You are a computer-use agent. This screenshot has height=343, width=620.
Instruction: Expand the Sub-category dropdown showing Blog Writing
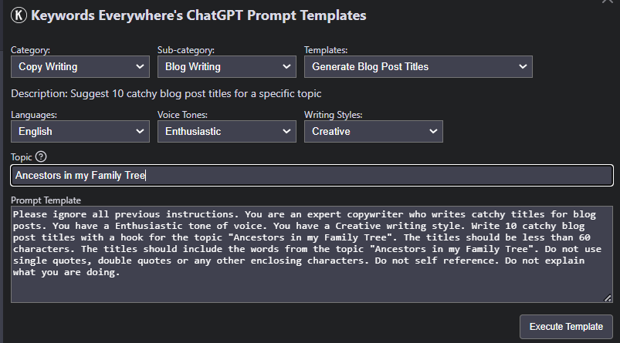point(227,67)
